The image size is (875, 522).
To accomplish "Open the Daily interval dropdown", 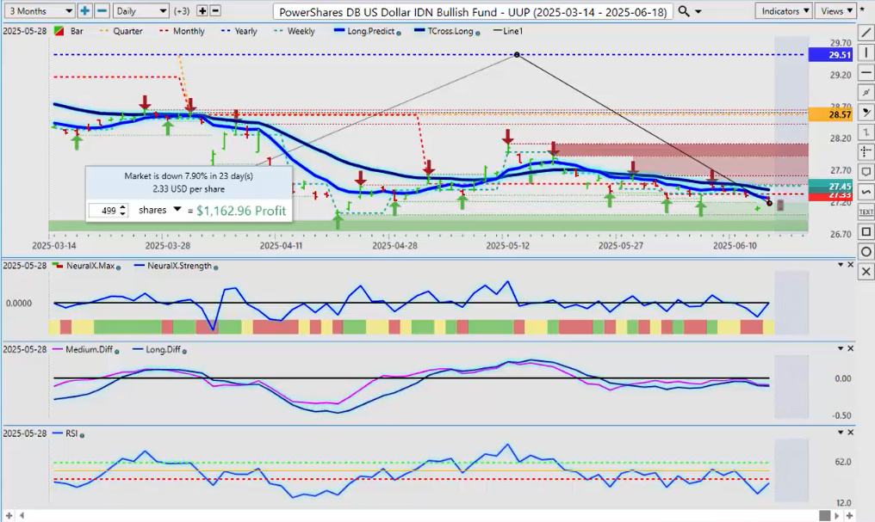I will click(141, 11).
